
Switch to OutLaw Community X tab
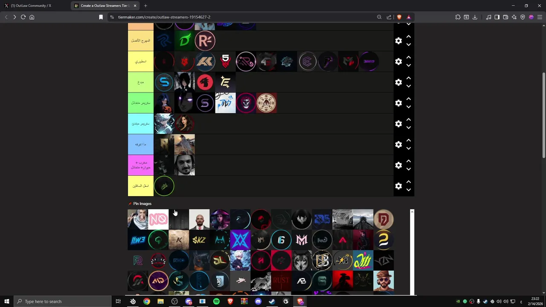pyautogui.click(x=34, y=6)
